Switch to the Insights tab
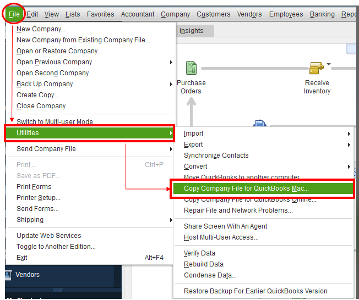Image resolution: width=359 pixels, height=300 pixels. click(x=191, y=31)
